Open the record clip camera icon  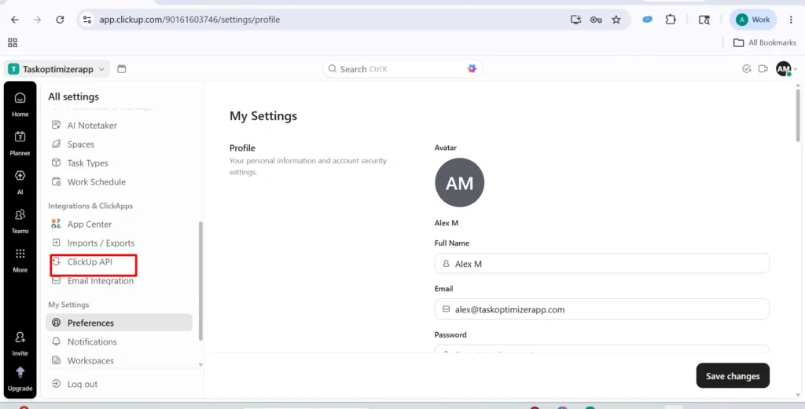pos(763,68)
